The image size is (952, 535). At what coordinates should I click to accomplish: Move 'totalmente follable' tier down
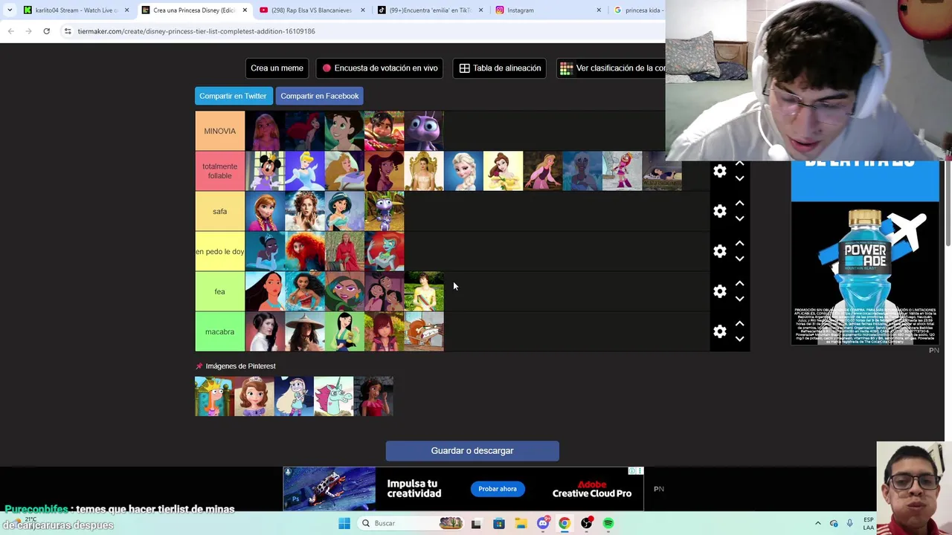coord(739,178)
